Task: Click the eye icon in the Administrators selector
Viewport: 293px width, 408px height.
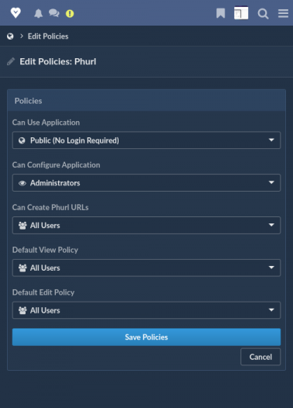Action: (x=22, y=183)
